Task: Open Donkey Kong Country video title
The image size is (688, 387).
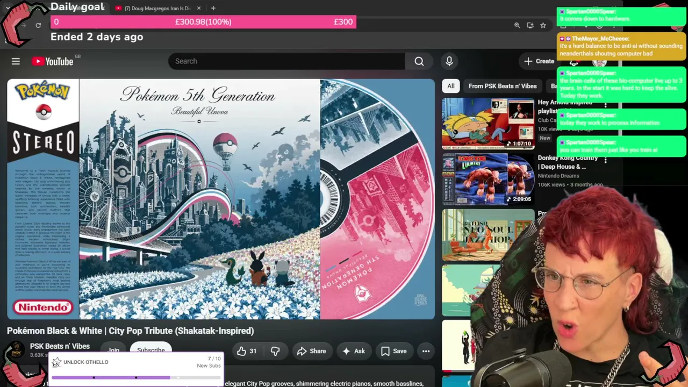Action: click(568, 162)
